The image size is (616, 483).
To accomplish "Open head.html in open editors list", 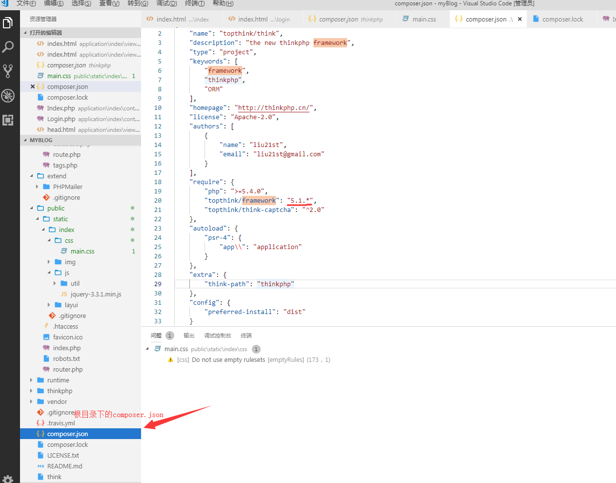I will (x=81, y=129).
